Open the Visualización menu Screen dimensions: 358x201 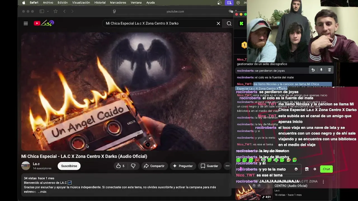[x=81, y=3]
